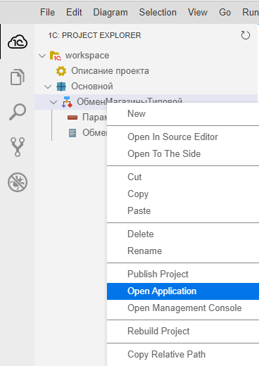The height and width of the screenshot is (366, 259).
Task: Select the Описание проекта tree item
Action: (x=110, y=71)
